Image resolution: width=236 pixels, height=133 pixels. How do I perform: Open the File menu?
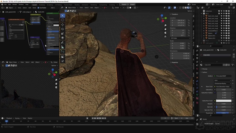click(x=5, y=5)
